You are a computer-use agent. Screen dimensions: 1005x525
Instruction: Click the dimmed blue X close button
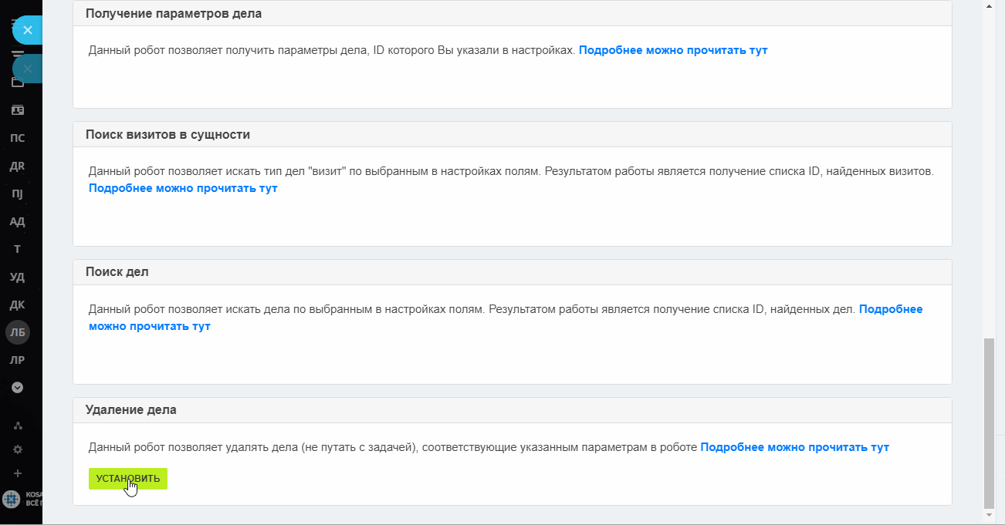point(27,69)
